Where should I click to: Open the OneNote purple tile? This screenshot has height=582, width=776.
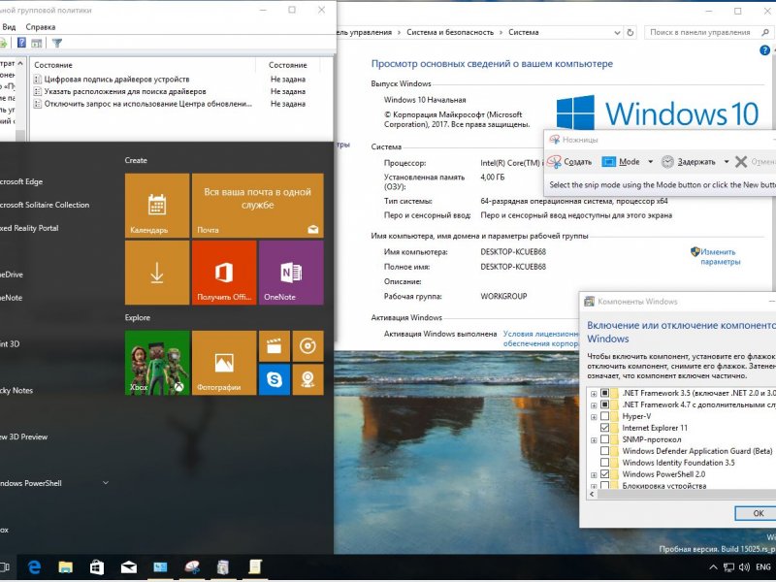291,273
